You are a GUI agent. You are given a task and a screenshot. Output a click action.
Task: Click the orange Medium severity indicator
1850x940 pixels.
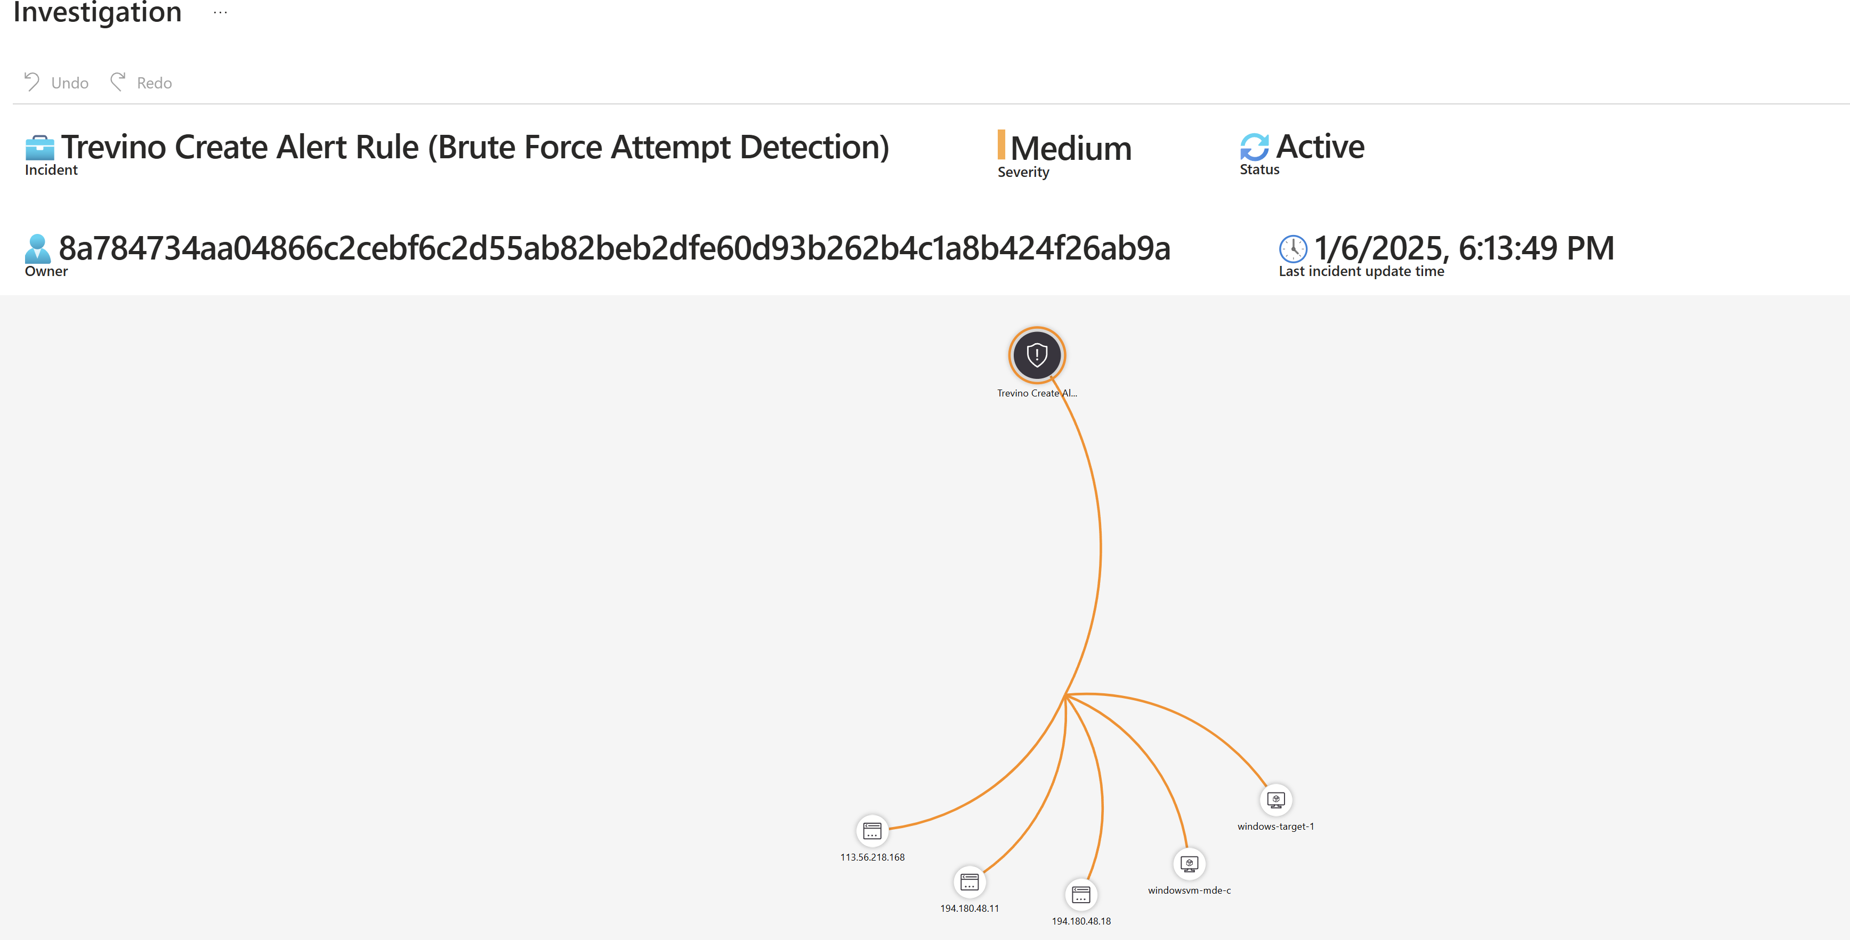(x=1001, y=144)
